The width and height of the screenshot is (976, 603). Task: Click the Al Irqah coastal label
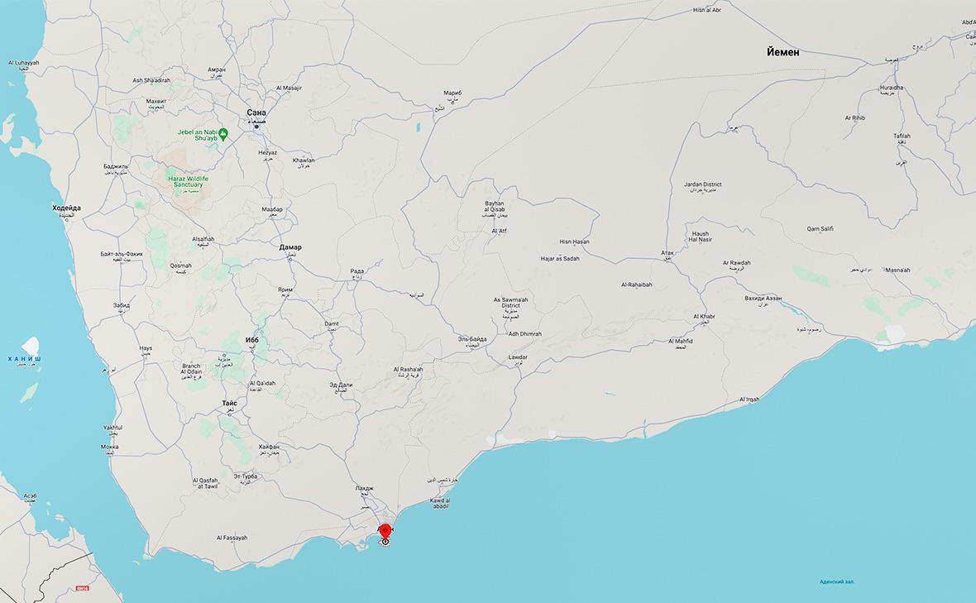click(749, 400)
